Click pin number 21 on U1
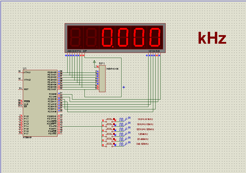Viewport: 246px width, 173px height. click(x=61, y=93)
